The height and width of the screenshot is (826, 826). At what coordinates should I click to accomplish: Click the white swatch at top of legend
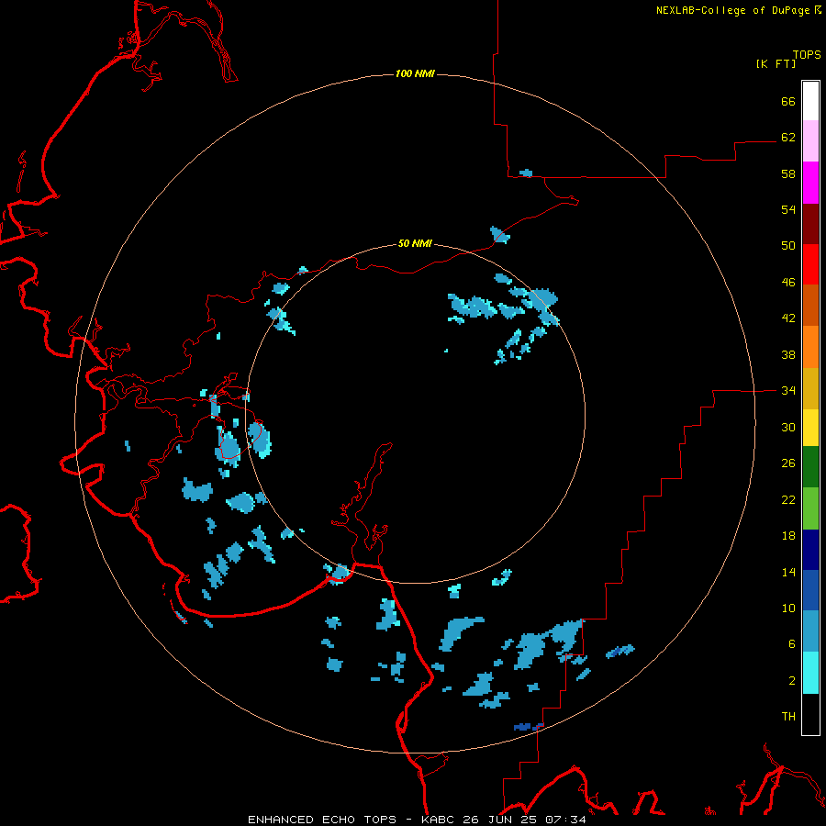(x=810, y=101)
